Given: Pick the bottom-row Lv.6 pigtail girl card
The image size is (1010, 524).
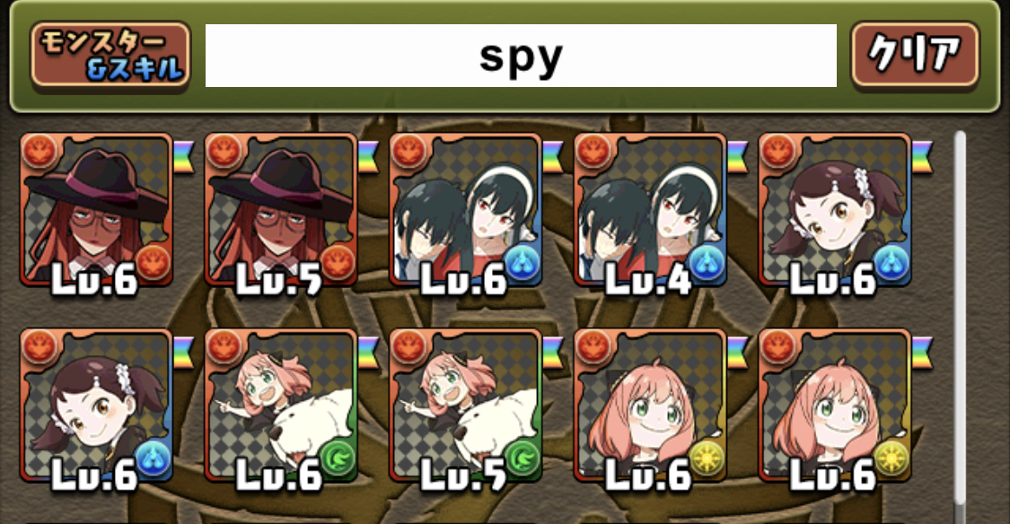Looking at the screenshot, I should tap(97, 406).
